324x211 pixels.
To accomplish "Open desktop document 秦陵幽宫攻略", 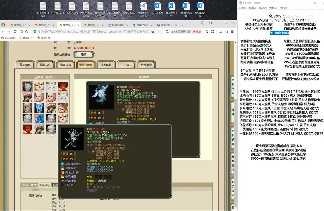I will (x=200, y=10).
